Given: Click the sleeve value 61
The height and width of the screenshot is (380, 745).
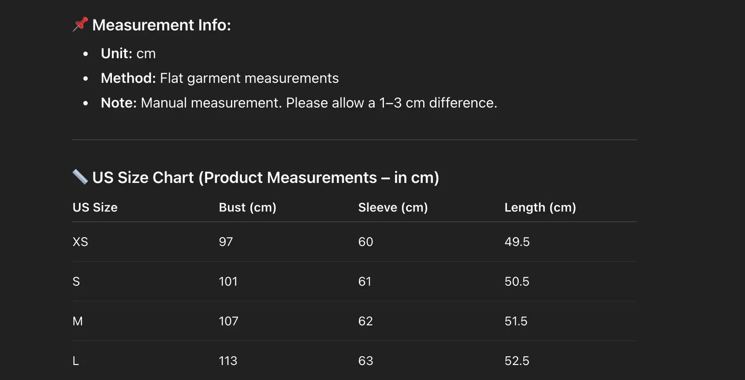Looking at the screenshot, I should coord(365,282).
